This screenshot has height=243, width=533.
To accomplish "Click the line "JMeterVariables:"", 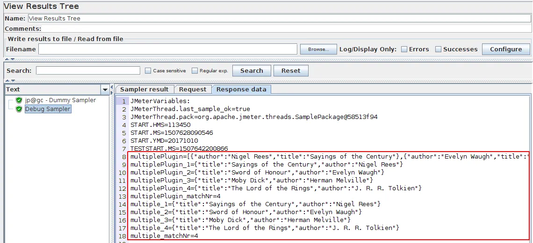I will point(160,101).
